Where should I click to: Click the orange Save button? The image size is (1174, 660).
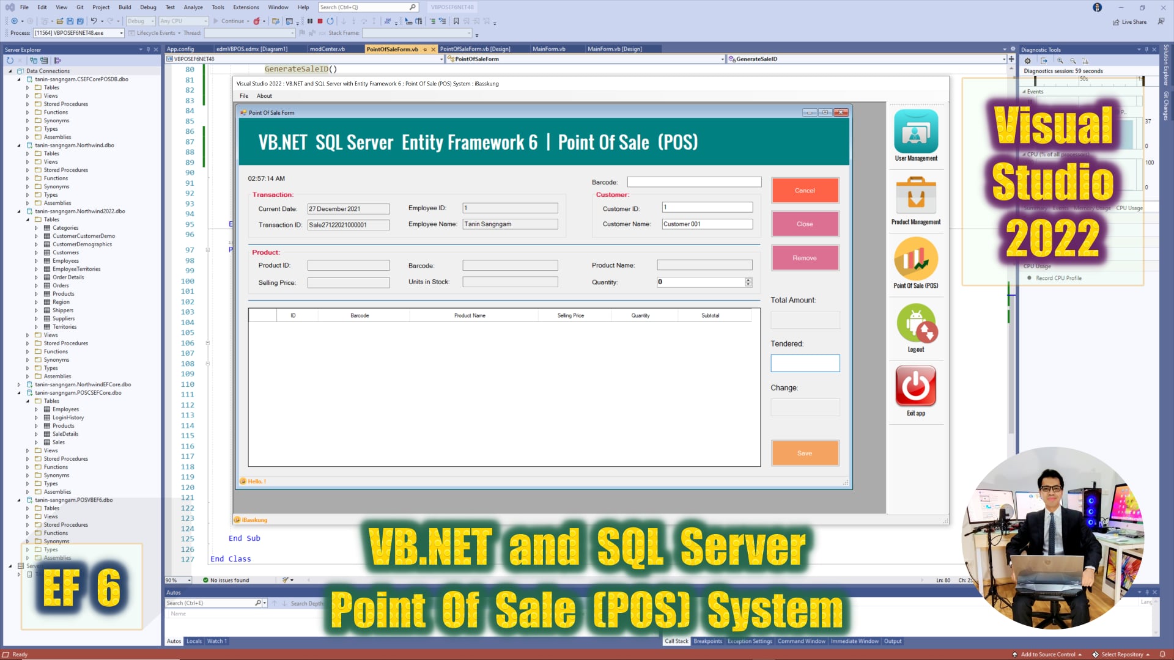805,453
